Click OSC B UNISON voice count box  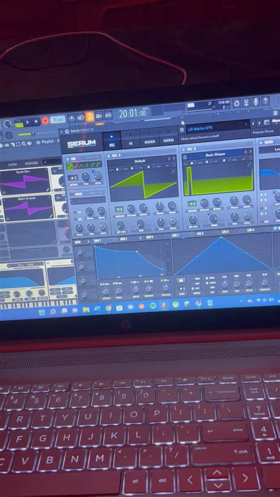(191, 204)
